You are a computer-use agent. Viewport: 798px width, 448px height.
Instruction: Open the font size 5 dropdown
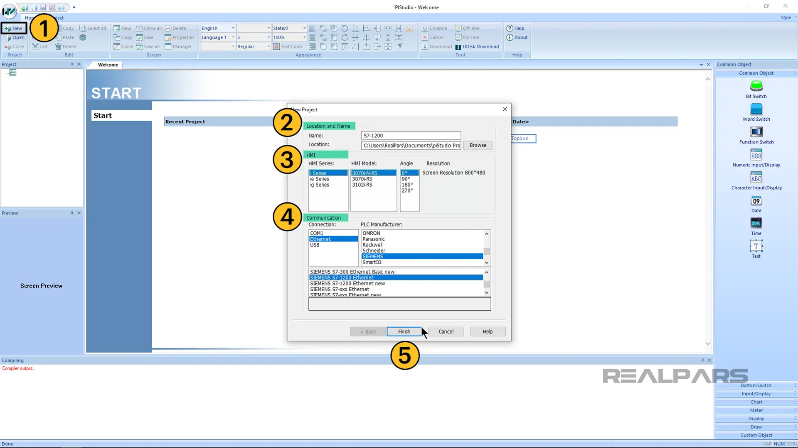tap(268, 37)
